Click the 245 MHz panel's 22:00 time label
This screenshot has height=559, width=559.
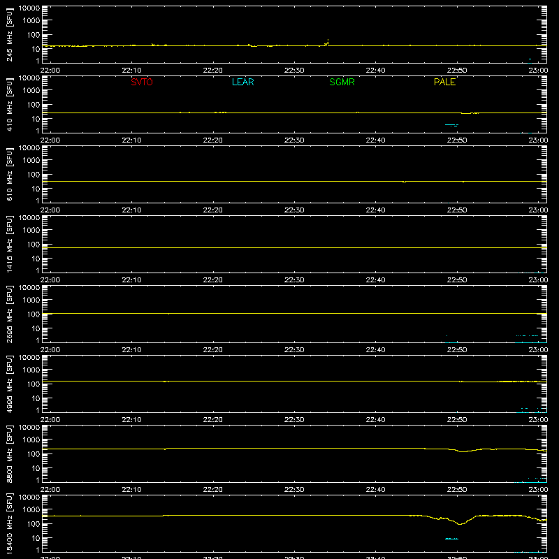coord(50,71)
